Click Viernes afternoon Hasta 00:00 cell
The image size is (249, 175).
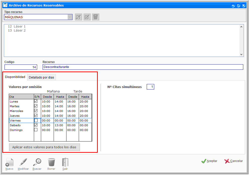click(x=85, y=120)
